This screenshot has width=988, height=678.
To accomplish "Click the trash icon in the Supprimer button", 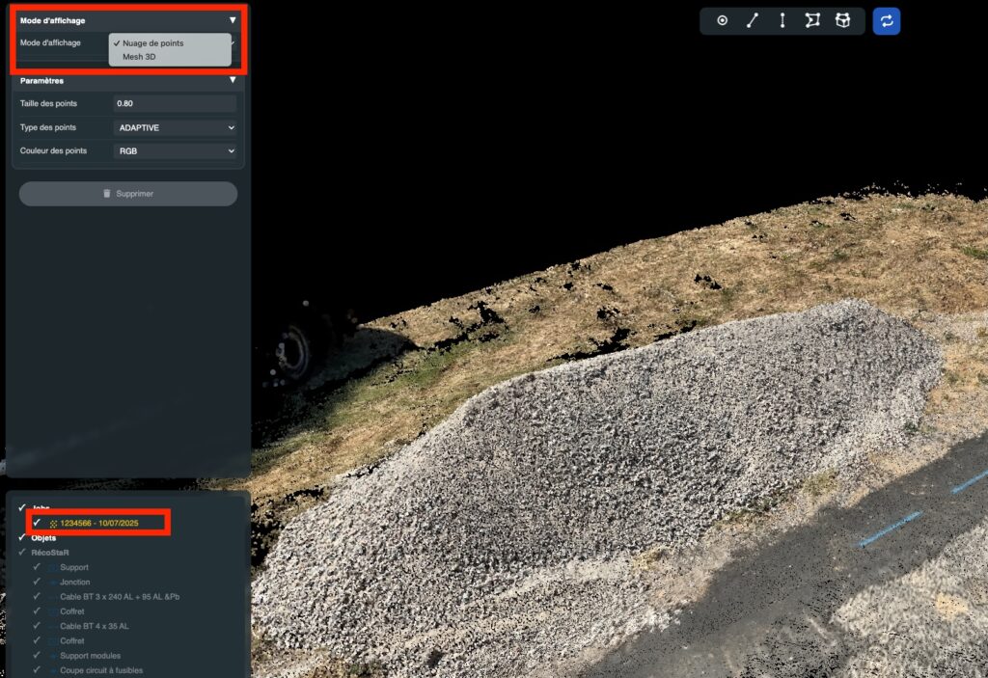I will tap(107, 194).
